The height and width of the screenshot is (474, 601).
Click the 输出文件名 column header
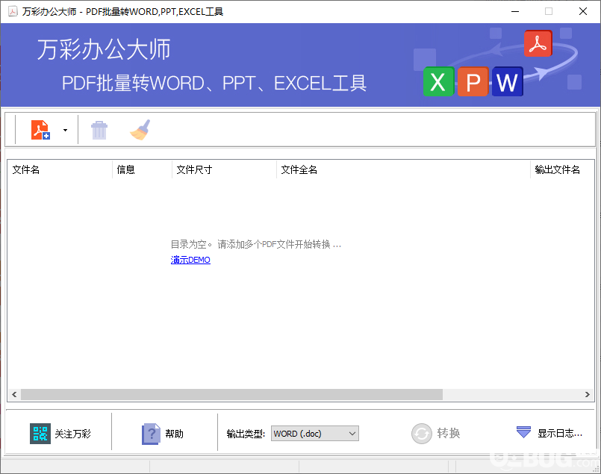tap(562, 169)
